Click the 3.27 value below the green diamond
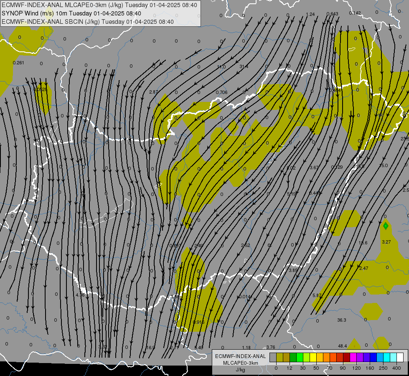This screenshot has height=376, width=409. (386, 242)
